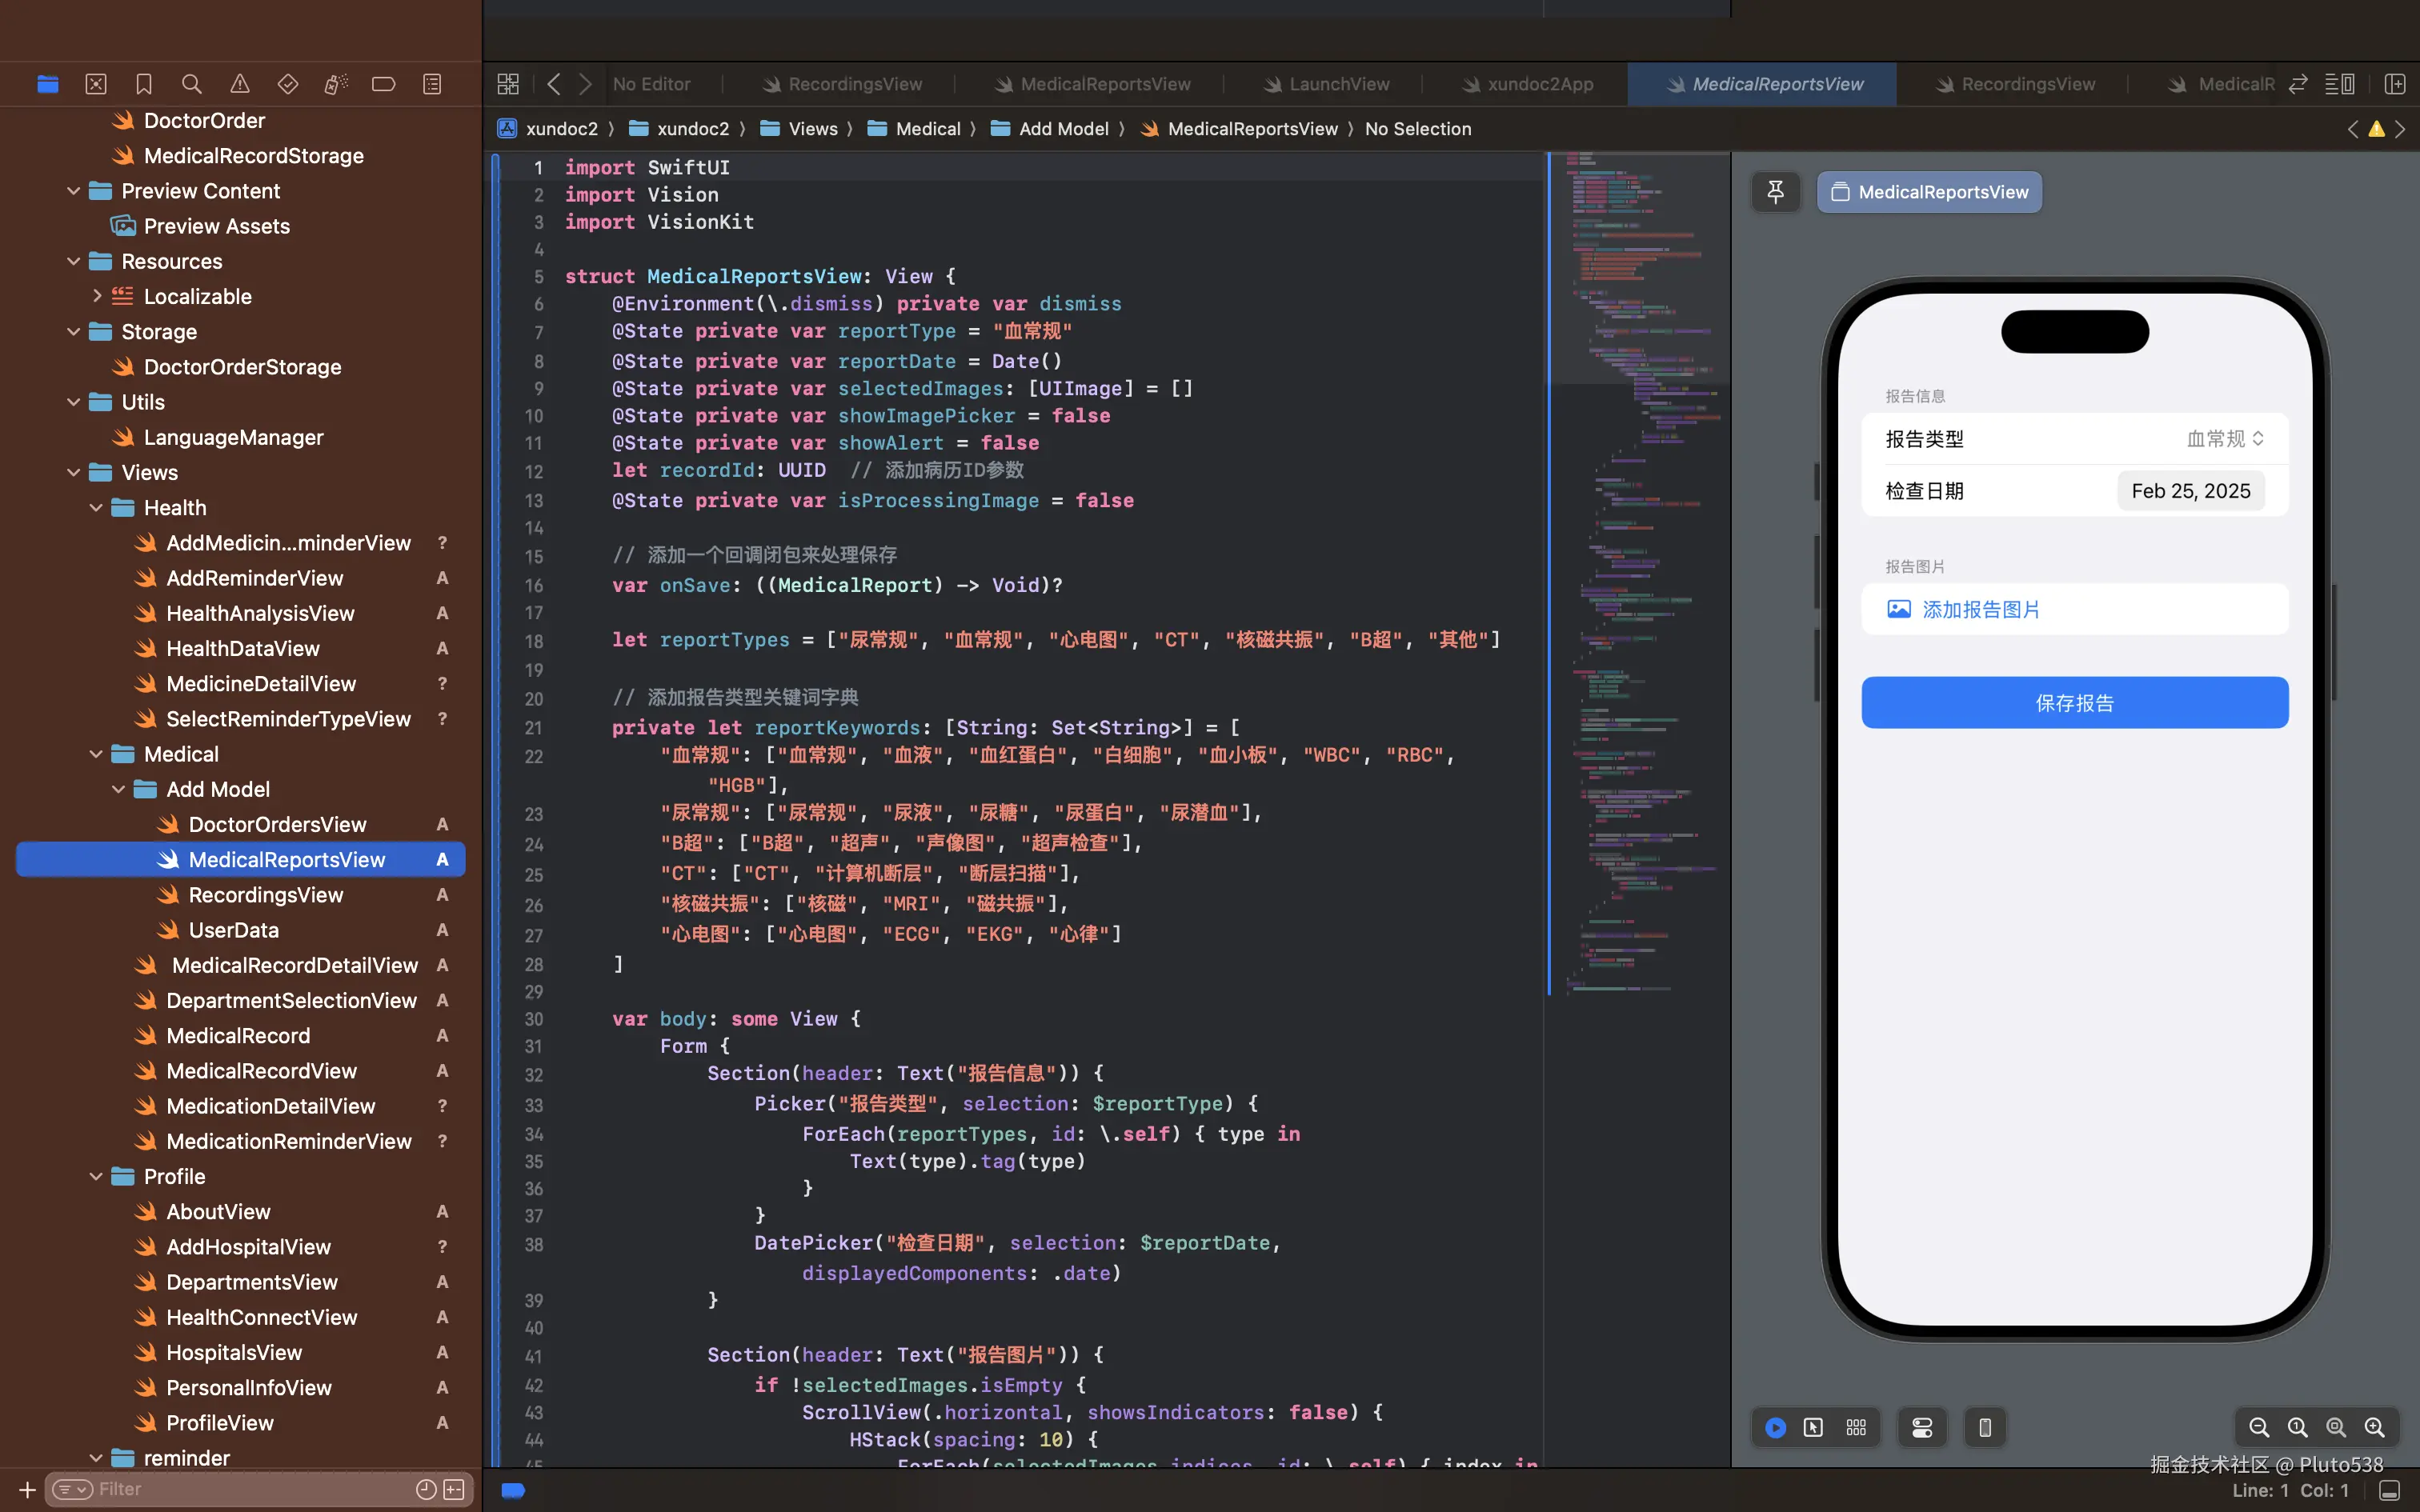This screenshot has width=2420, height=1512.
Task: Expand the Localizable item
Action: (96, 296)
